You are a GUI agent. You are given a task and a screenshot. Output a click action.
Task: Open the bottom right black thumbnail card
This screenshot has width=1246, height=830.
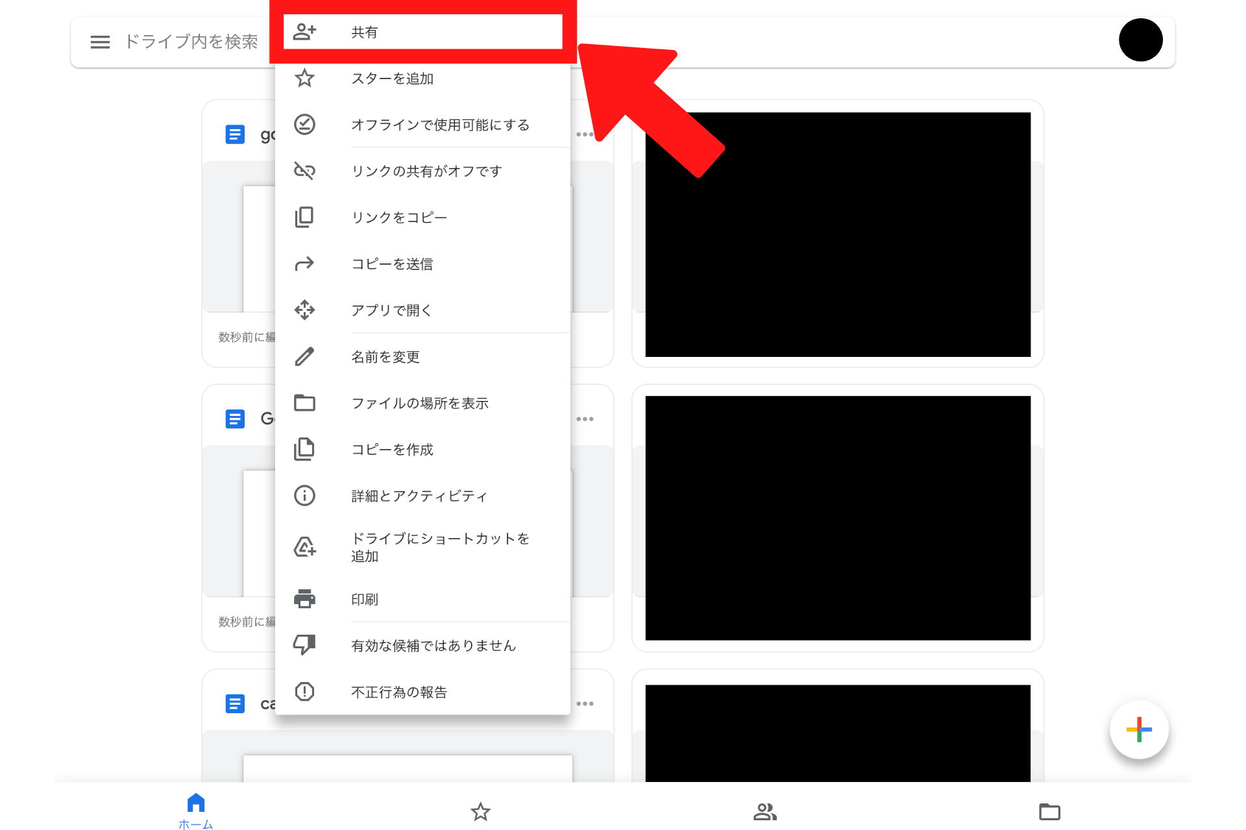click(838, 733)
